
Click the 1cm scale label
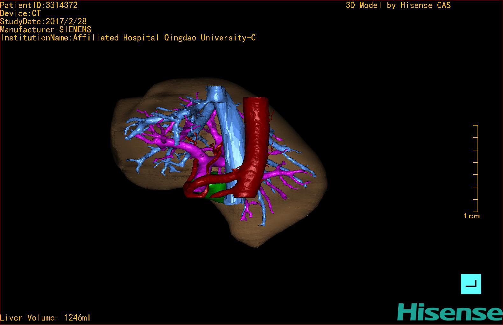[x=471, y=216]
